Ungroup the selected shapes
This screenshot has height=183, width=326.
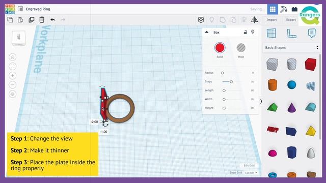(x=233, y=20)
